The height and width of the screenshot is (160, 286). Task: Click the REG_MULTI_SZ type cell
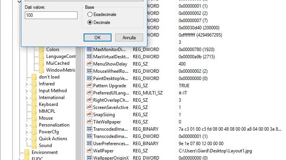147,93
